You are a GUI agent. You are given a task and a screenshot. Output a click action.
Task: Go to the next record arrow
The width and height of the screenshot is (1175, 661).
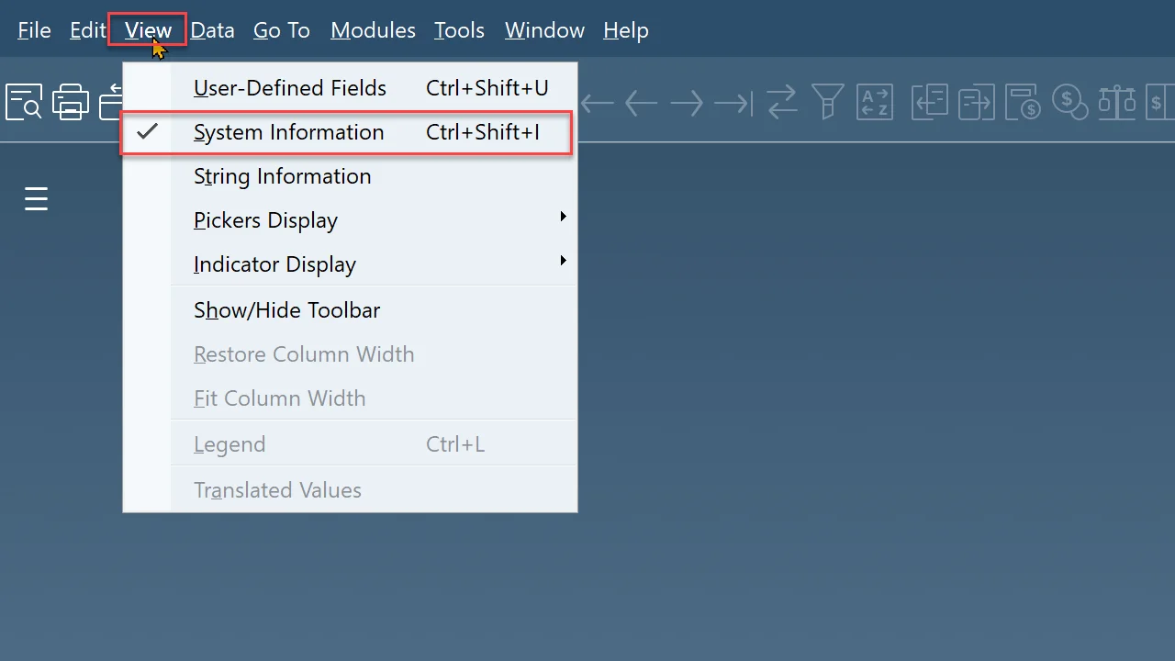pyautogui.click(x=687, y=103)
